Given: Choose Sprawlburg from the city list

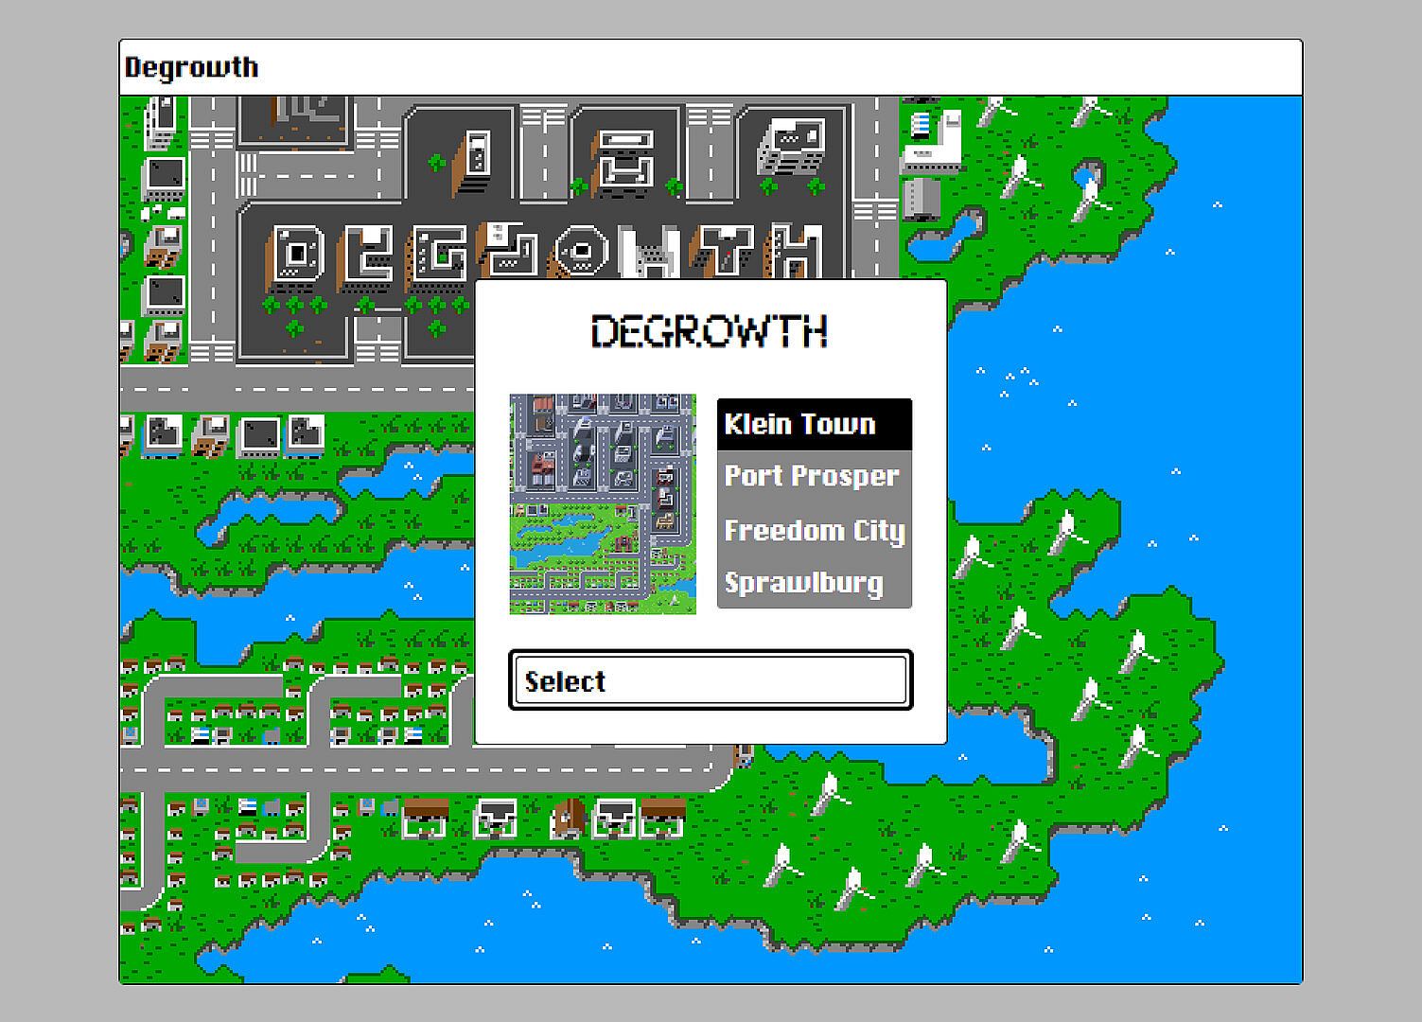Looking at the screenshot, I should (x=814, y=582).
